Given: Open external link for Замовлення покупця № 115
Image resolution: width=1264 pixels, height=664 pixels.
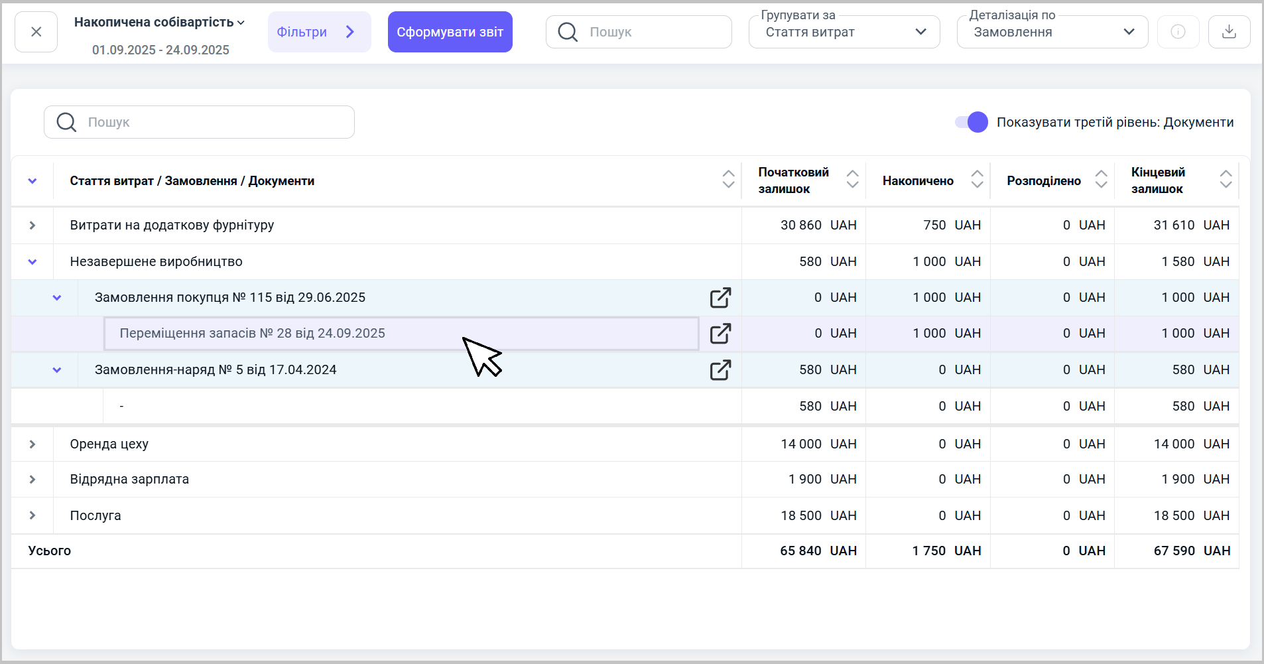Looking at the screenshot, I should tap(720, 298).
